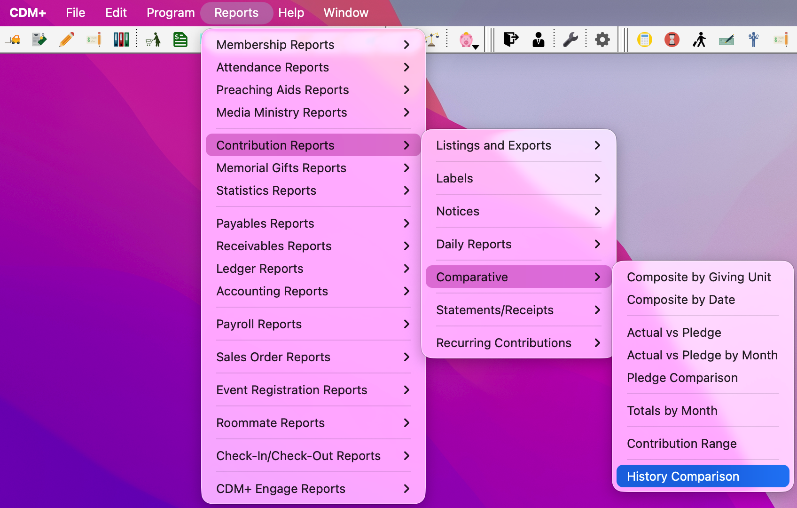
Task: Close the open Reports menu
Action: point(236,13)
